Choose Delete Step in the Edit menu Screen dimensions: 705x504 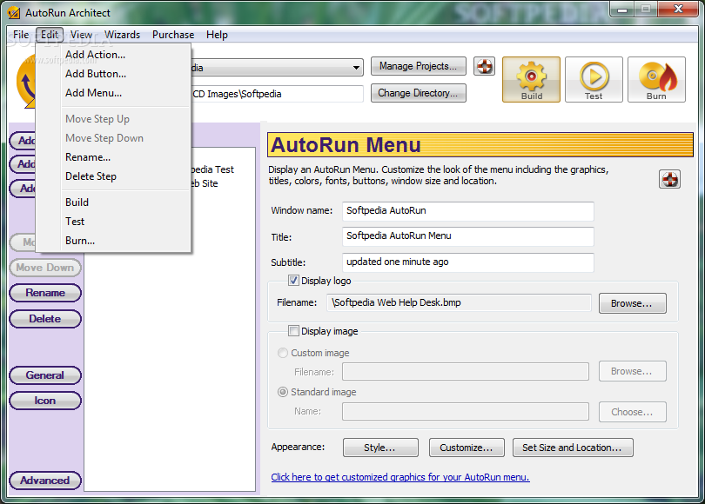(x=113, y=176)
